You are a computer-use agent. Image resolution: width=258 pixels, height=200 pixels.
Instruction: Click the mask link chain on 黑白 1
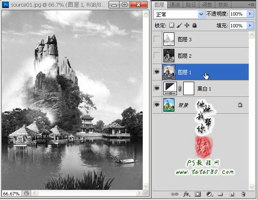180,88
